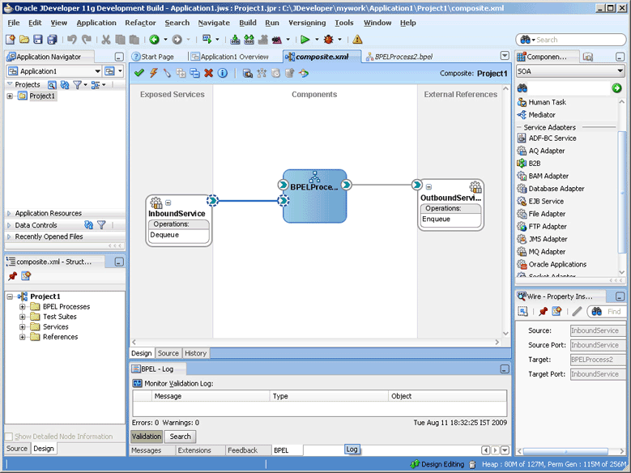Screen dimensions: 631x473
Task: Expand the References folder in Structure
Action: [23, 337]
